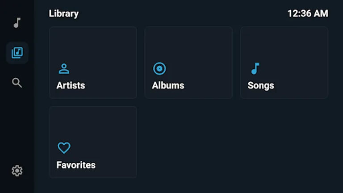This screenshot has height=193, width=343.
Task: Open the Favorites tile by its blank top area
Action: [93, 123]
